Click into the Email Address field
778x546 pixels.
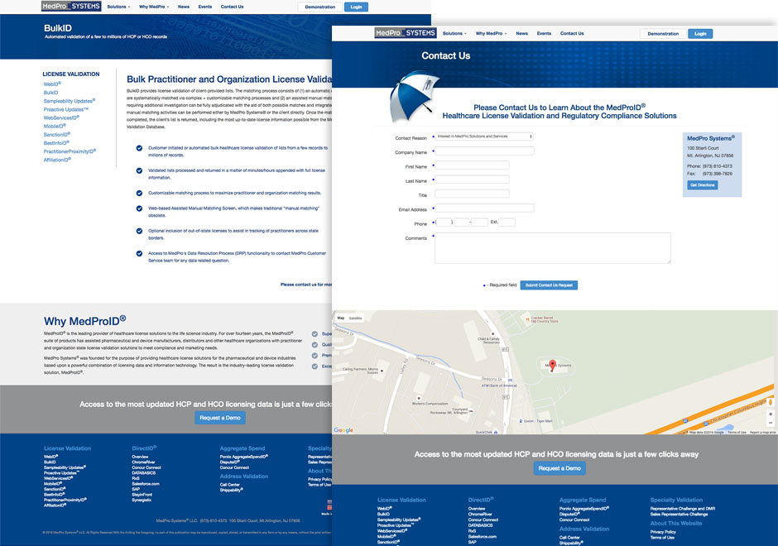pyautogui.click(x=484, y=208)
